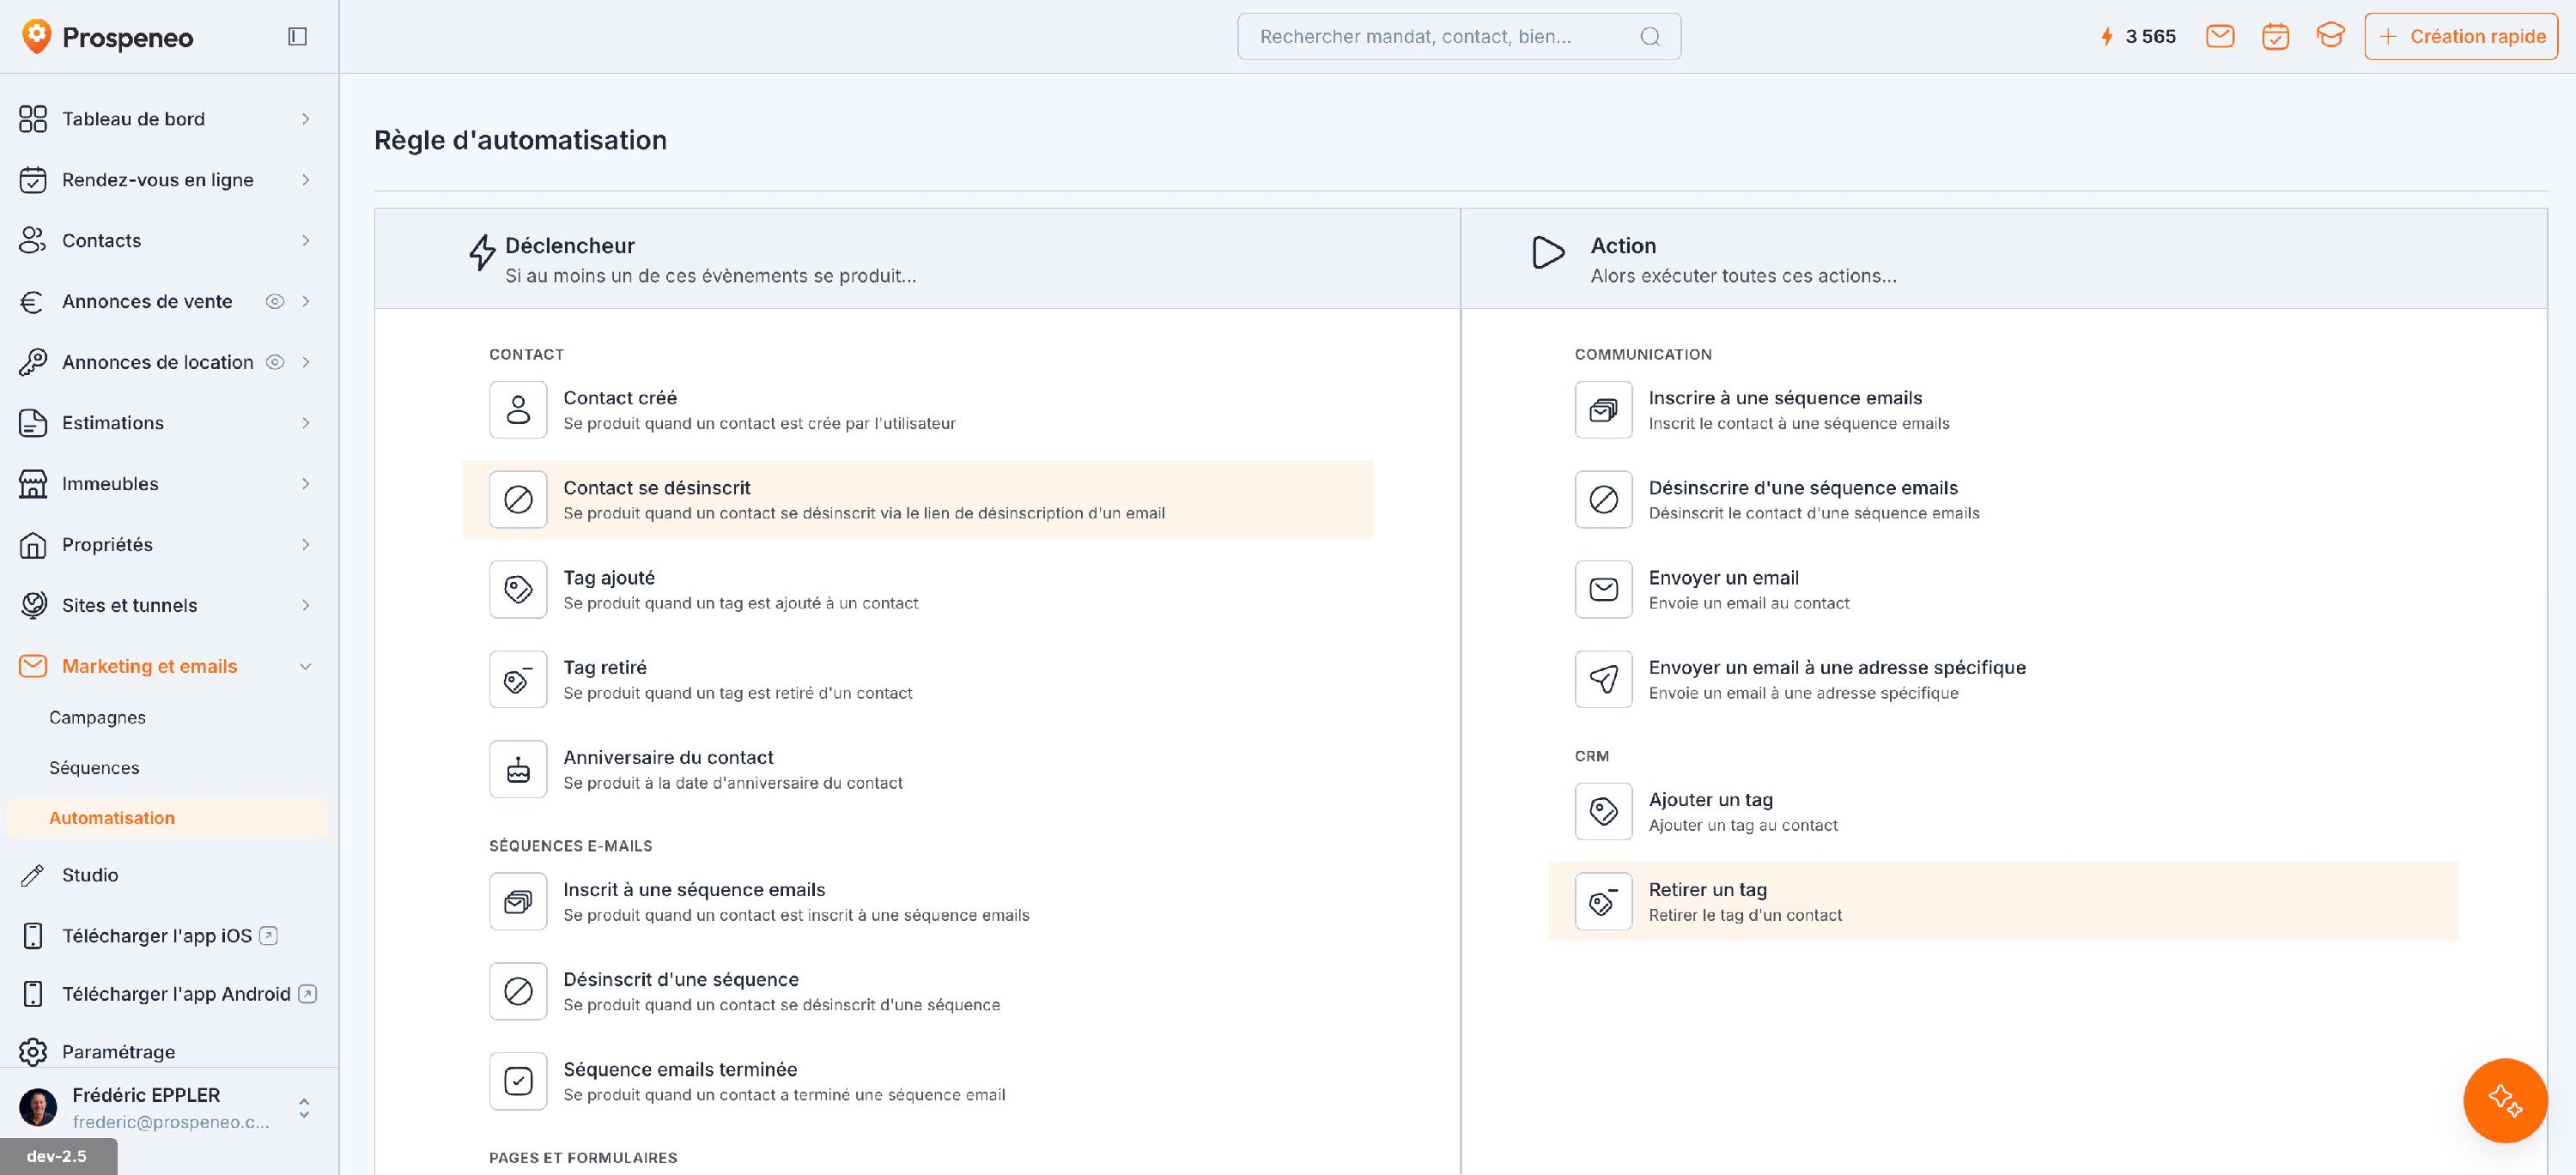Choose Envoyer un email action title
This screenshot has width=2576, height=1175.
(x=1724, y=578)
